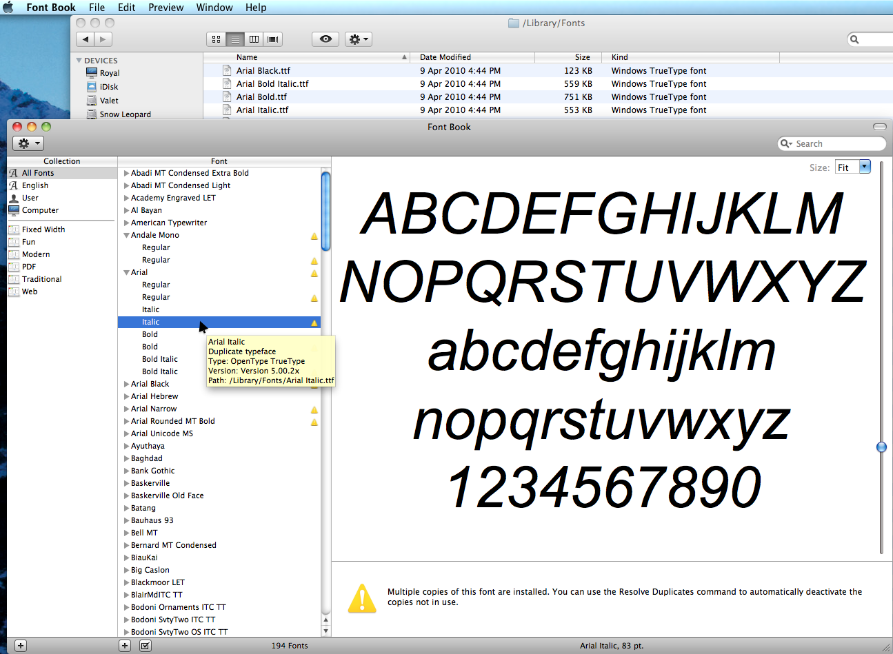Switch Finder to list view

click(x=235, y=39)
